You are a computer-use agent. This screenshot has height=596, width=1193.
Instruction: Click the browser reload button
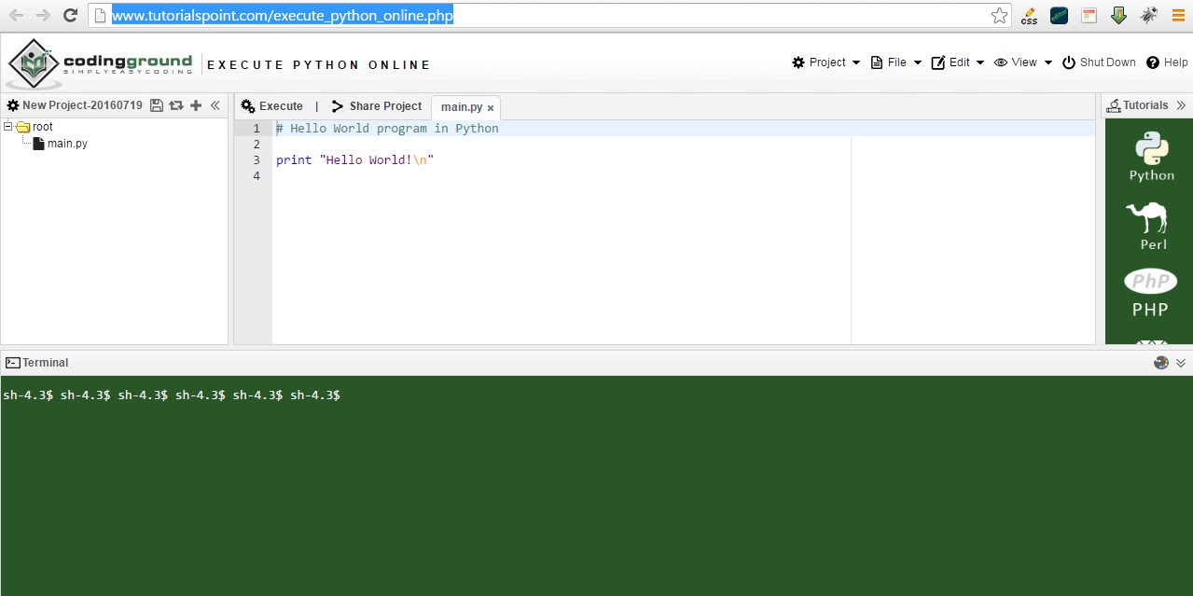70,15
